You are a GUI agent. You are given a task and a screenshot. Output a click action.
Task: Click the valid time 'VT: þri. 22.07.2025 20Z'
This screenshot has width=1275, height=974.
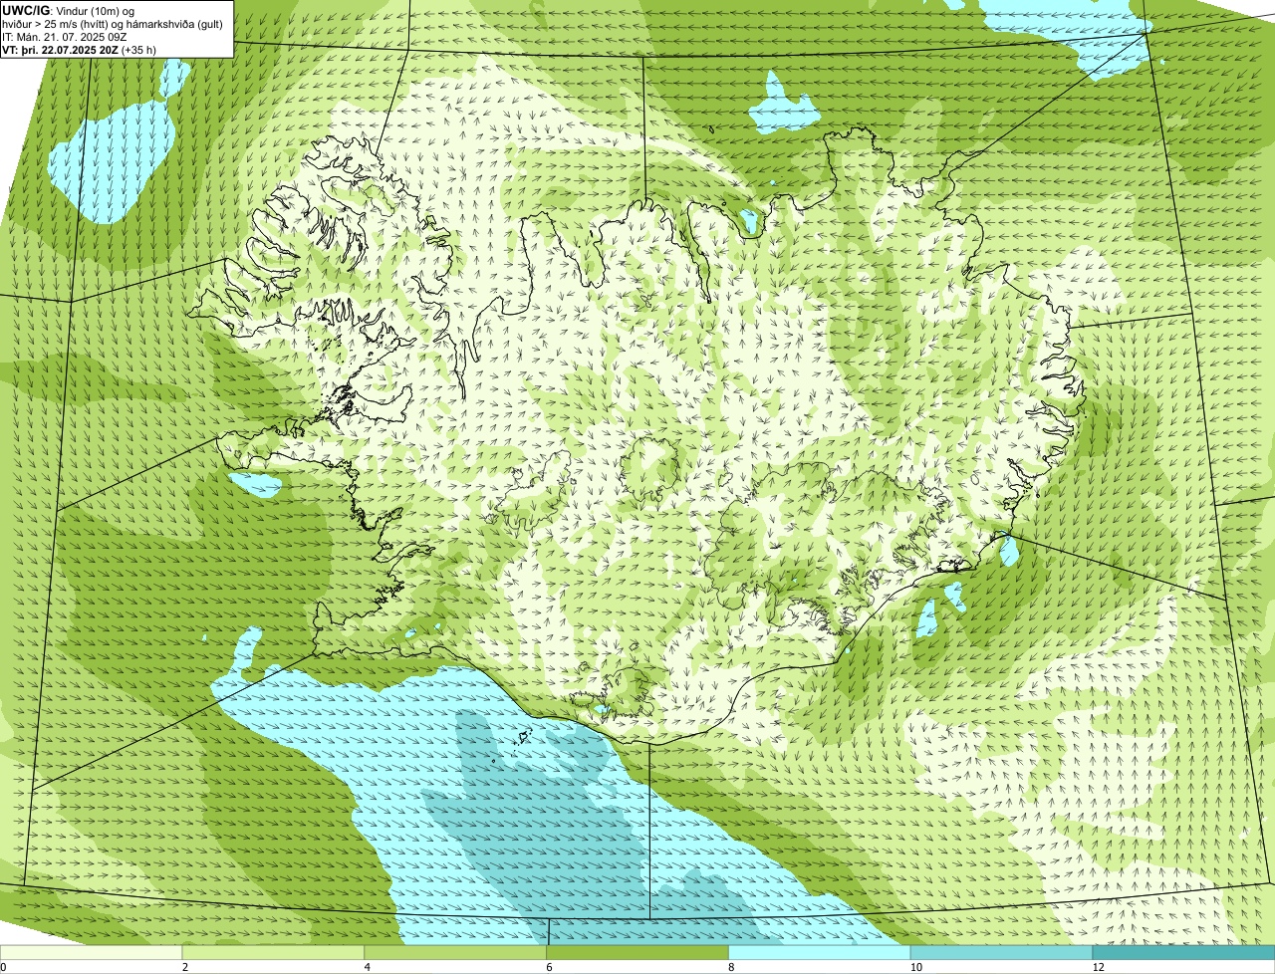(x=60, y=49)
